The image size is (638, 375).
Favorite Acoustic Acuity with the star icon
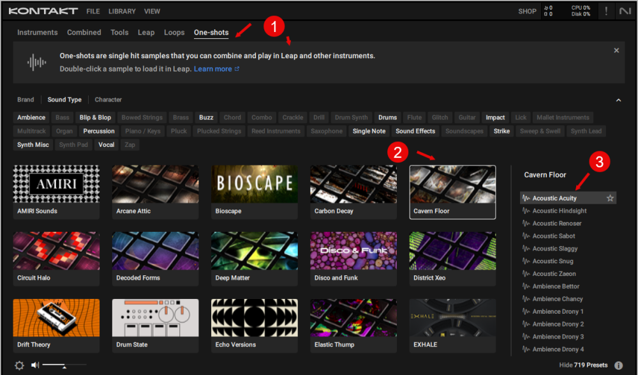(610, 198)
